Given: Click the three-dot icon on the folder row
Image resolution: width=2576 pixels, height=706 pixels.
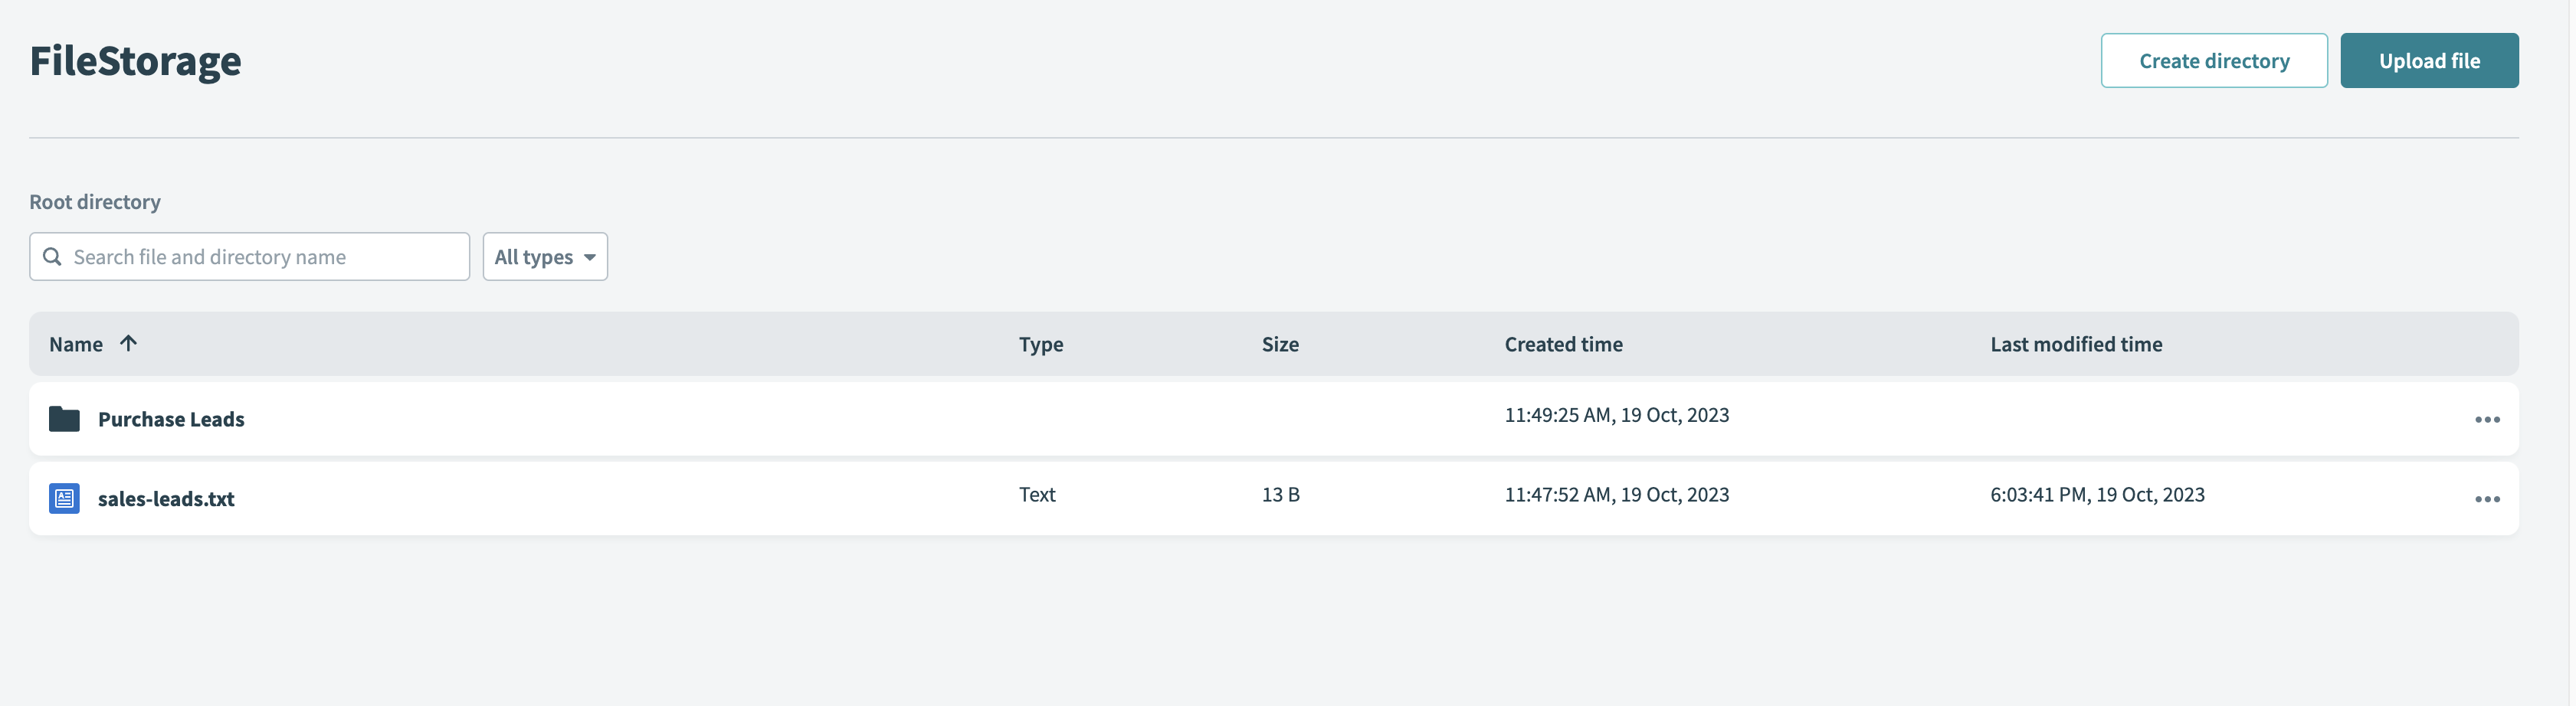Looking at the screenshot, I should (x=2488, y=419).
